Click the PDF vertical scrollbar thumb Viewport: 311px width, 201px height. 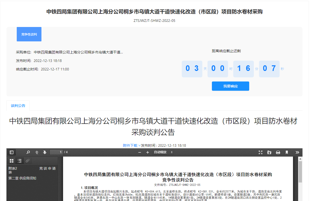click(300, 172)
